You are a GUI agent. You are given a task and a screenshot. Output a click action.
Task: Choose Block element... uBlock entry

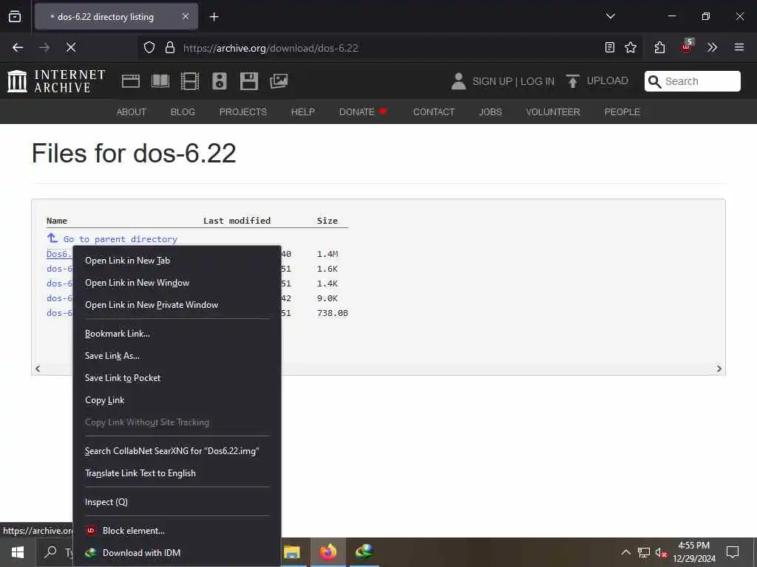coord(177,530)
